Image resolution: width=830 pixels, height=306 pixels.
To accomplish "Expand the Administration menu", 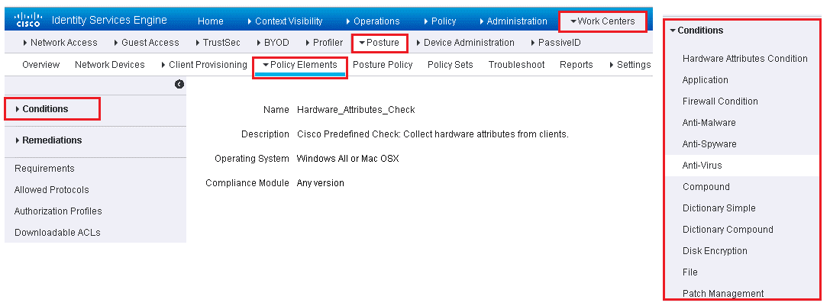I will click(513, 21).
